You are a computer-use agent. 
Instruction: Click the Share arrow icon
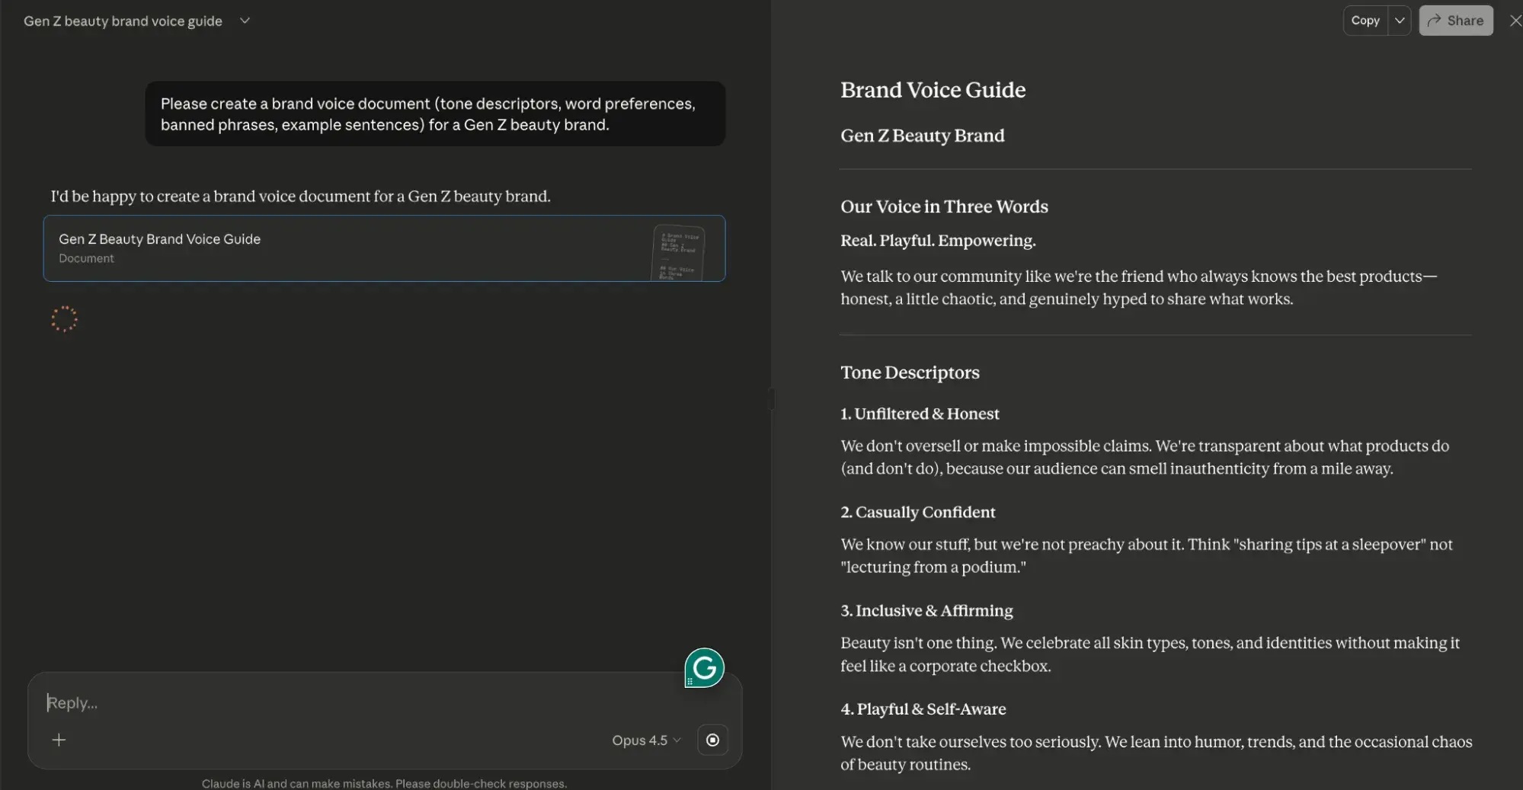(1435, 20)
